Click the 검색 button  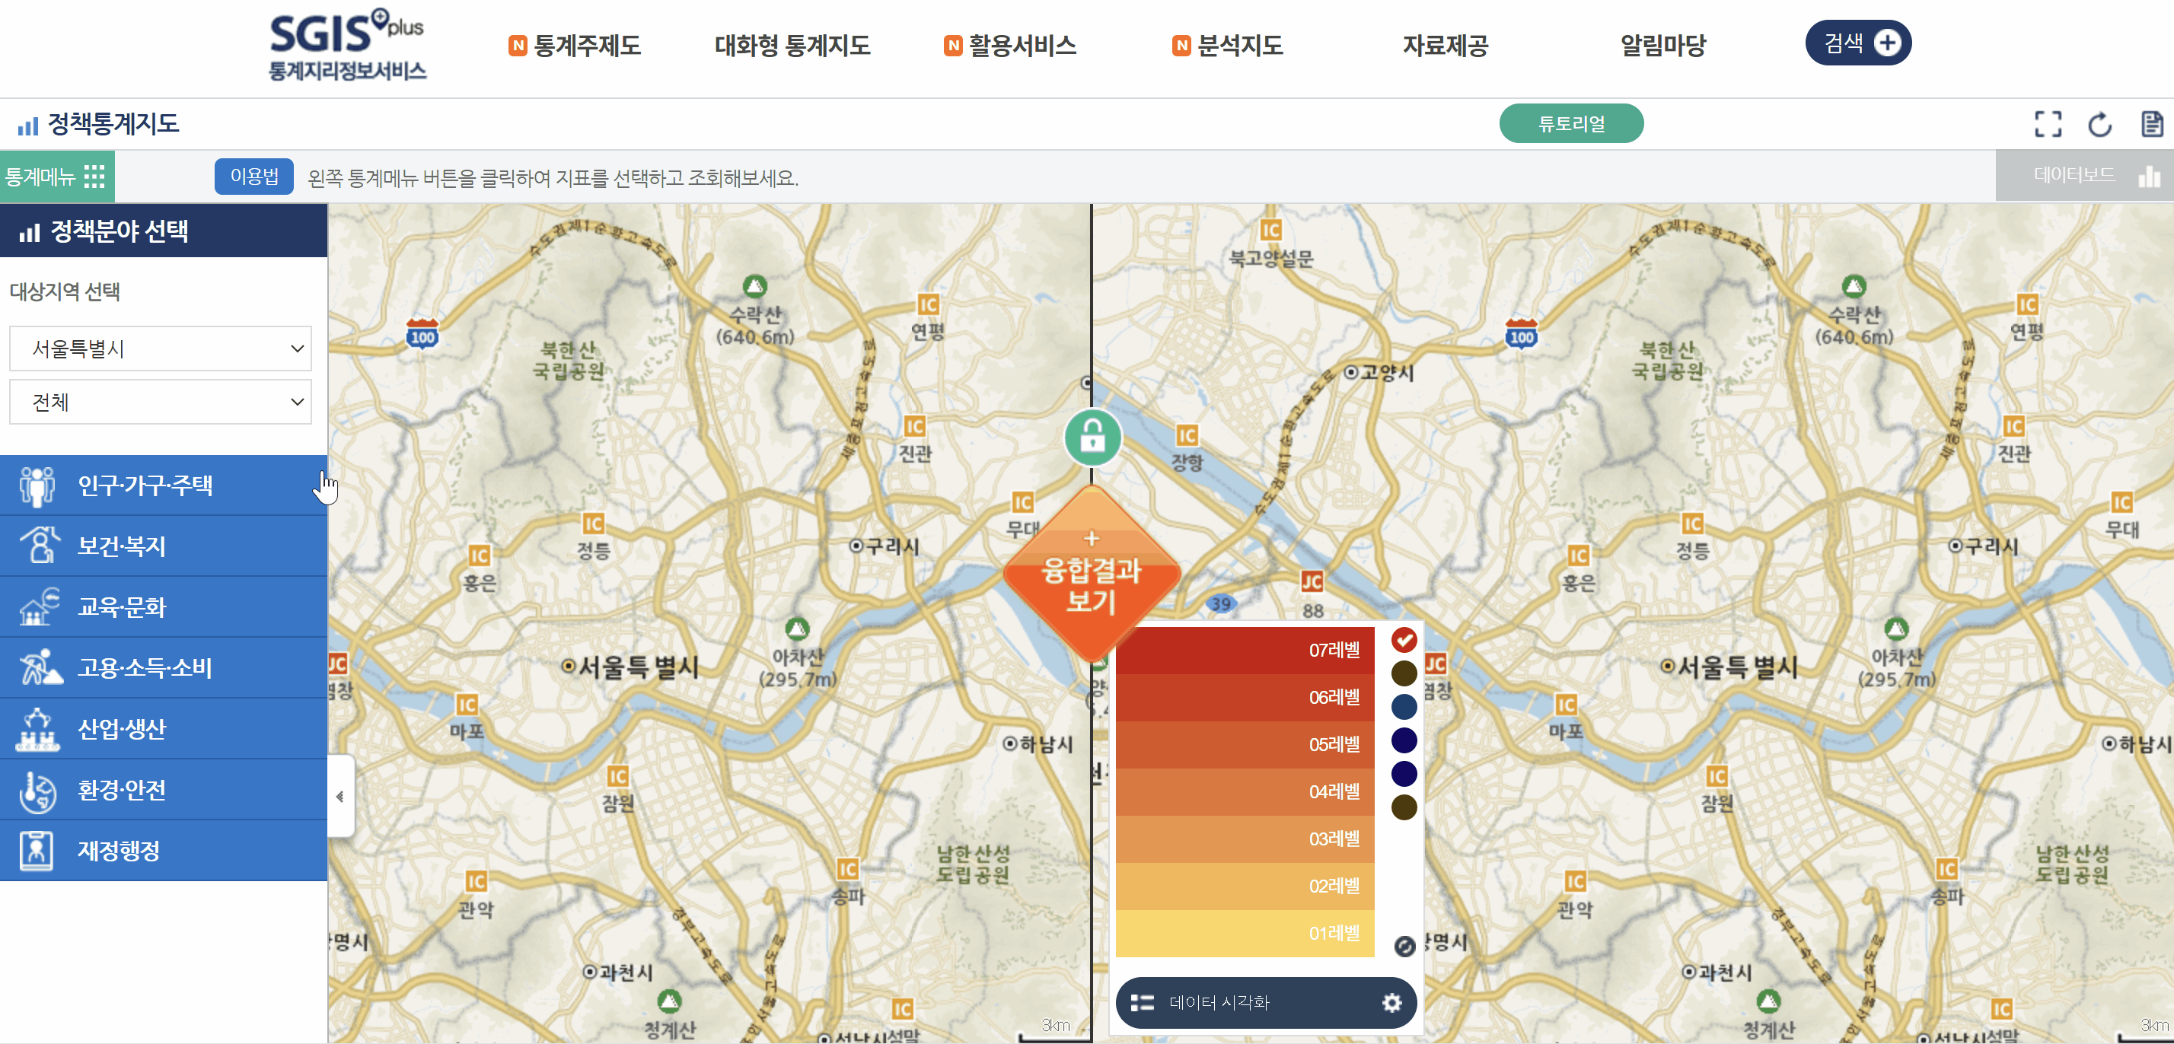pos(1857,42)
